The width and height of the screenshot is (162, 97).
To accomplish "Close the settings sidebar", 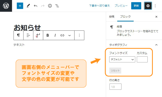I will click(156, 17).
